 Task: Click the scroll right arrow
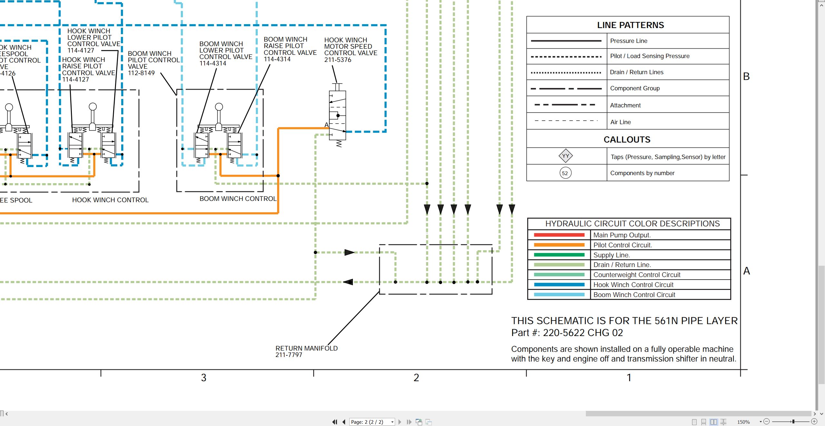(815, 413)
